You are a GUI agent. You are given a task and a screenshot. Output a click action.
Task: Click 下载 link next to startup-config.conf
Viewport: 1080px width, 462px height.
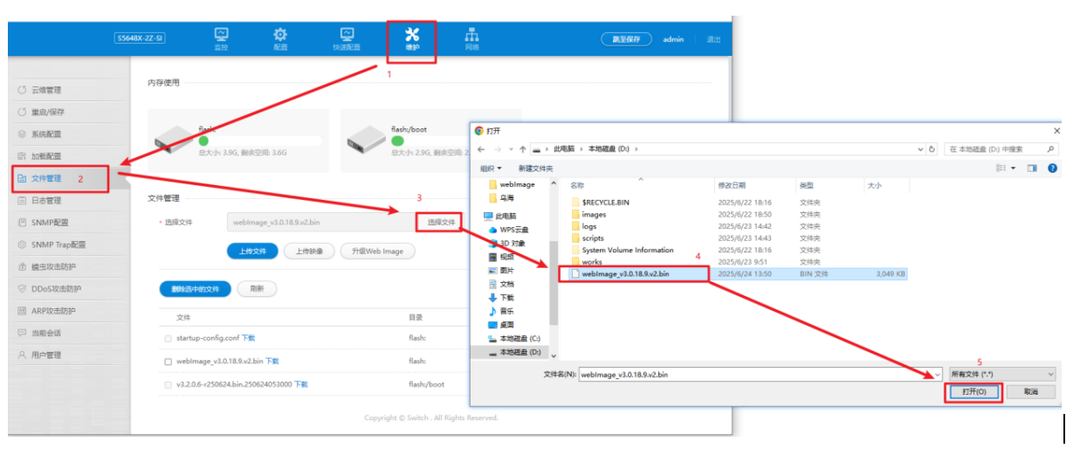pos(249,338)
